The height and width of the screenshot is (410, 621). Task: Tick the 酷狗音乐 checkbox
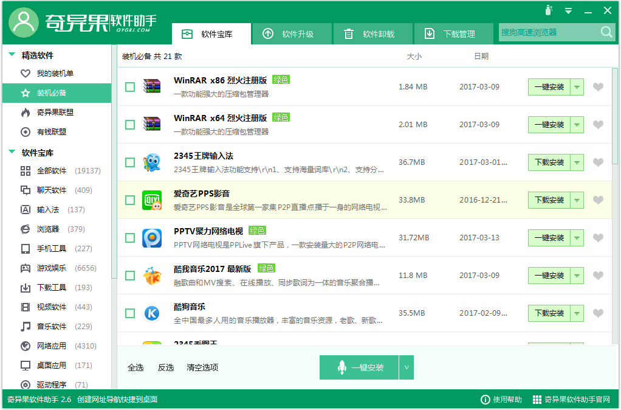coord(130,313)
